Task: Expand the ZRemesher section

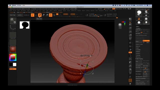Action: point(138,57)
